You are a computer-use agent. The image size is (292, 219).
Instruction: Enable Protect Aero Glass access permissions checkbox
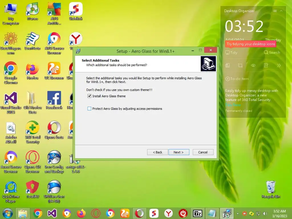89,109
